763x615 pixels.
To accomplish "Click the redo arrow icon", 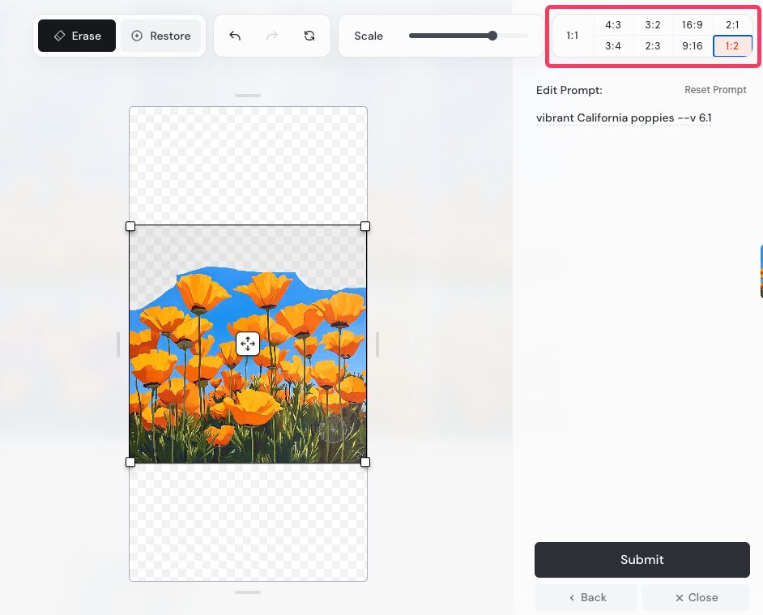I will [x=272, y=36].
